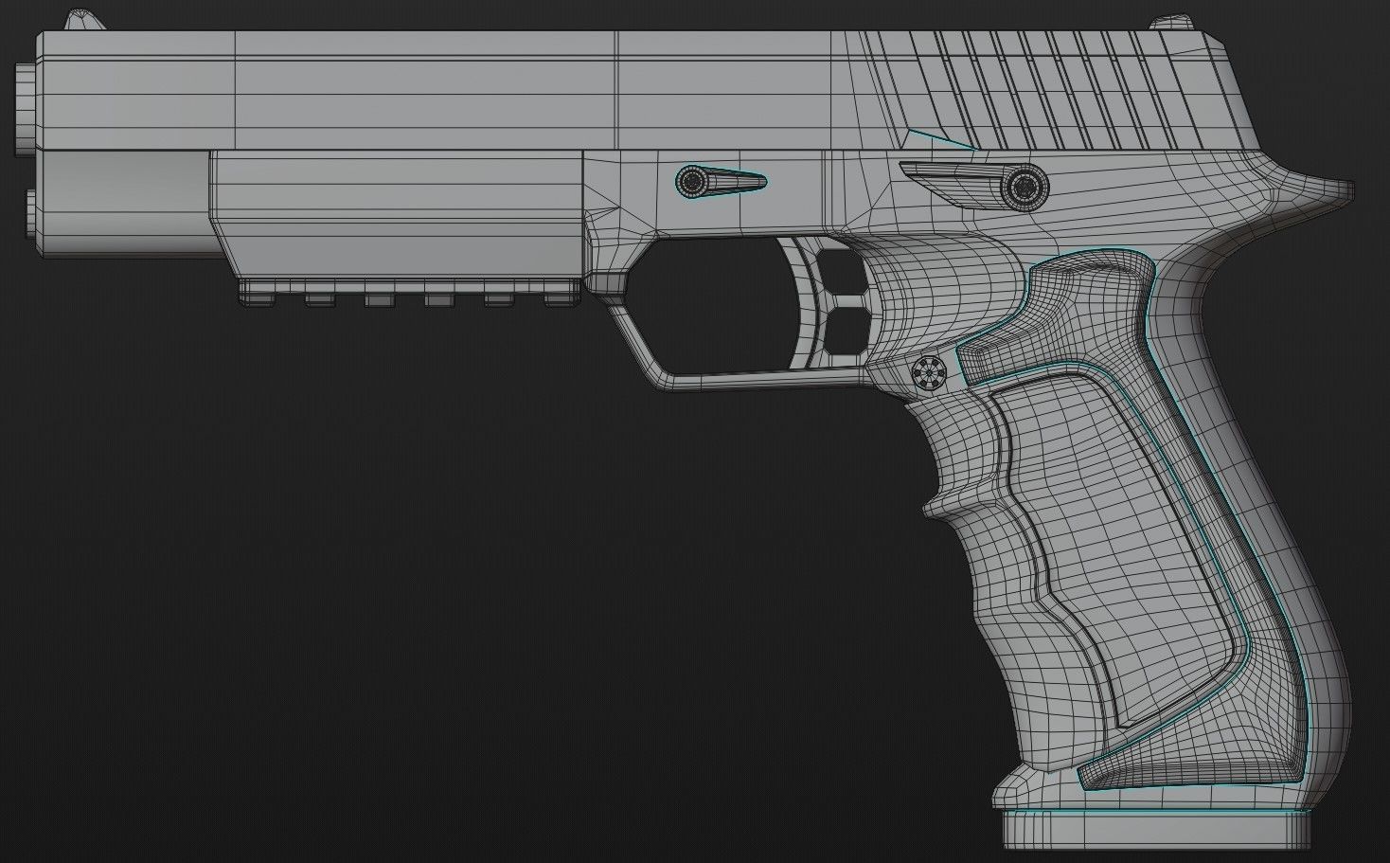Click the round magazine release button
The width and height of the screenshot is (1390, 863).
[930, 371]
